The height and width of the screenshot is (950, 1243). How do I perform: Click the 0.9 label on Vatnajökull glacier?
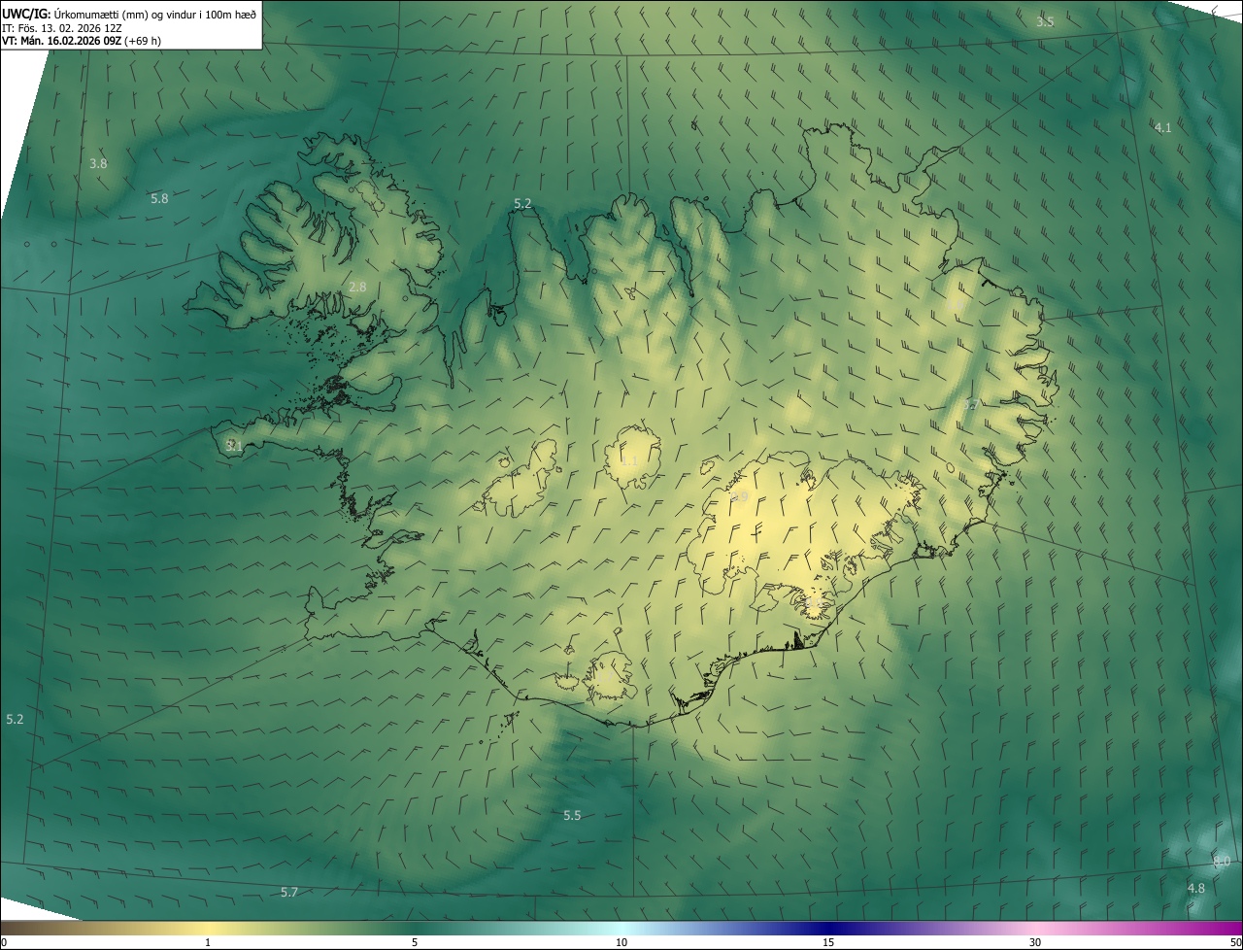pyautogui.click(x=740, y=497)
